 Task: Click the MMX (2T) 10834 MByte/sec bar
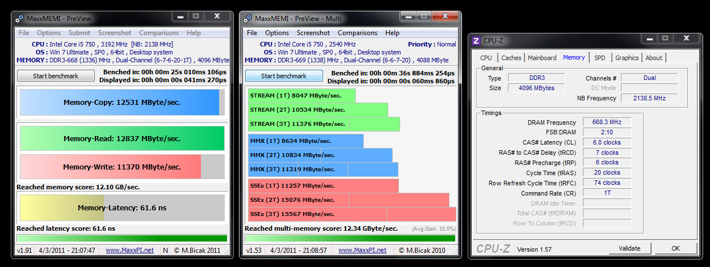coord(320,155)
